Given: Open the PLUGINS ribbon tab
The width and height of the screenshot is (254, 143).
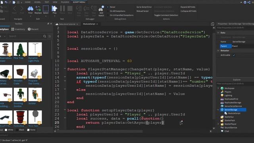Looking at the screenshot, I should pos(65,2).
